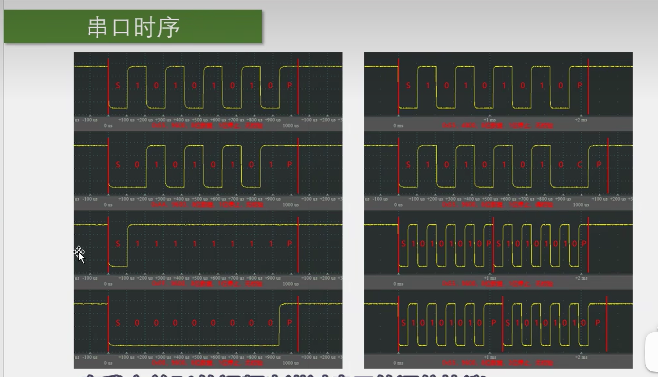This screenshot has width=658, height=377.
Task: Click the 串口时序 green title banner
Action: (x=133, y=27)
